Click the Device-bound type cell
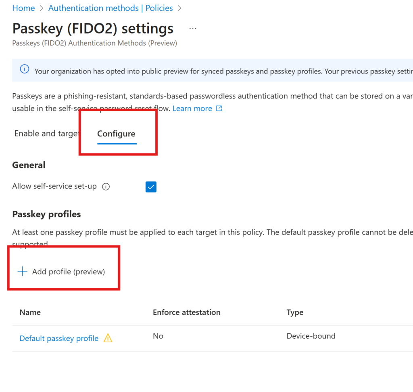 (x=311, y=336)
